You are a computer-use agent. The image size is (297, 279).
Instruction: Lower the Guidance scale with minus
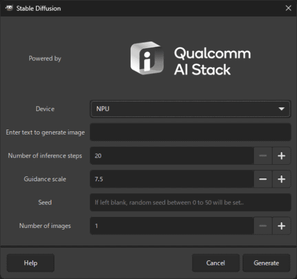pyautogui.click(x=263, y=179)
